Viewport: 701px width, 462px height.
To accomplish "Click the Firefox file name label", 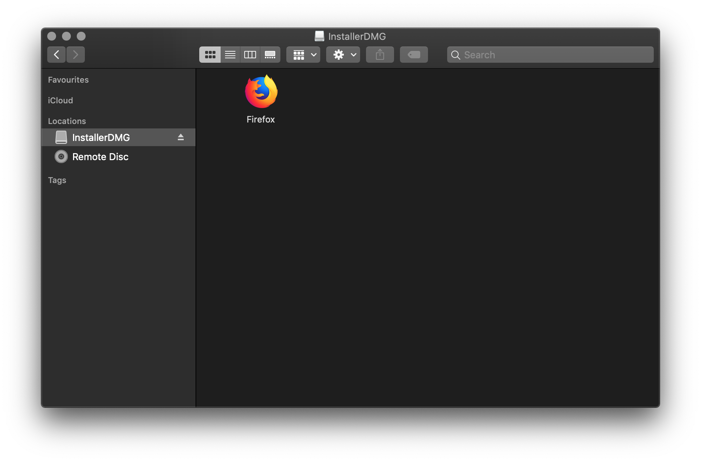I will point(261,119).
